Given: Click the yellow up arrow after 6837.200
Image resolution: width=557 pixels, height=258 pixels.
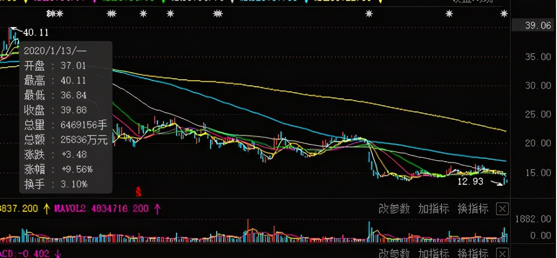Looking at the screenshot, I should [x=47, y=209].
